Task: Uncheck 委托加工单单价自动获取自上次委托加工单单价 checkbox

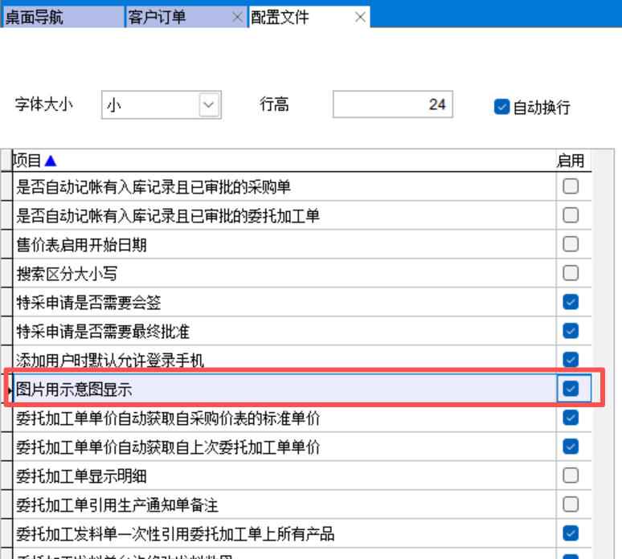Action: click(x=571, y=447)
